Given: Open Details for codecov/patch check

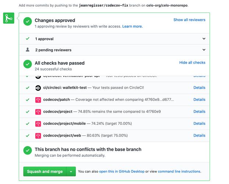Looking at the screenshot, I should click(199, 100).
